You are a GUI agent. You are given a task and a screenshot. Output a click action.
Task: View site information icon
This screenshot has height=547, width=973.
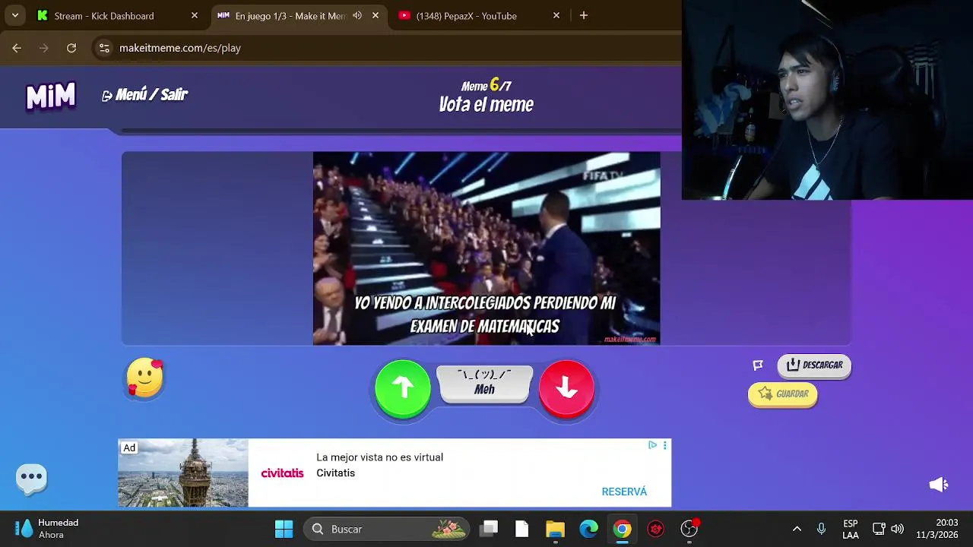[104, 48]
